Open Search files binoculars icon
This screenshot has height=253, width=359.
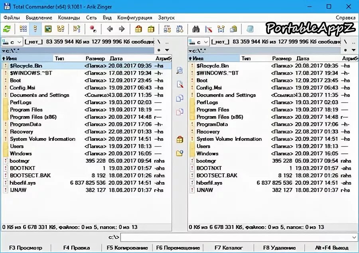tap(196, 29)
